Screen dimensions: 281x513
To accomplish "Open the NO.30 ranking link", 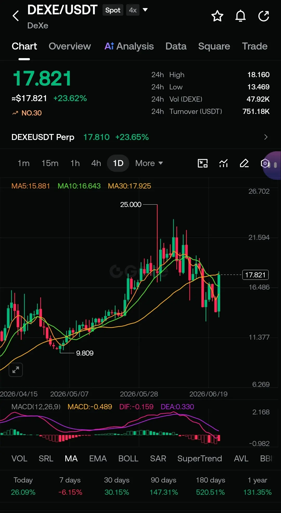I will (x=27, y=113).
